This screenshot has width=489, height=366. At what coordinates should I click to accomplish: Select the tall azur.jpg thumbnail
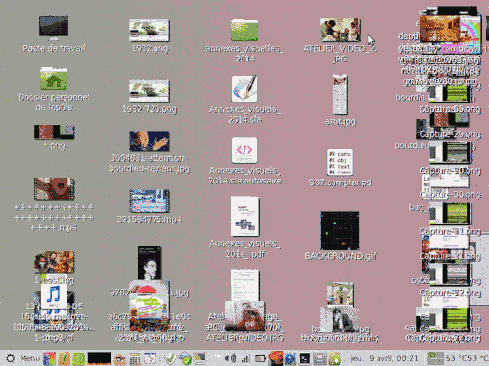coord(340,95)
